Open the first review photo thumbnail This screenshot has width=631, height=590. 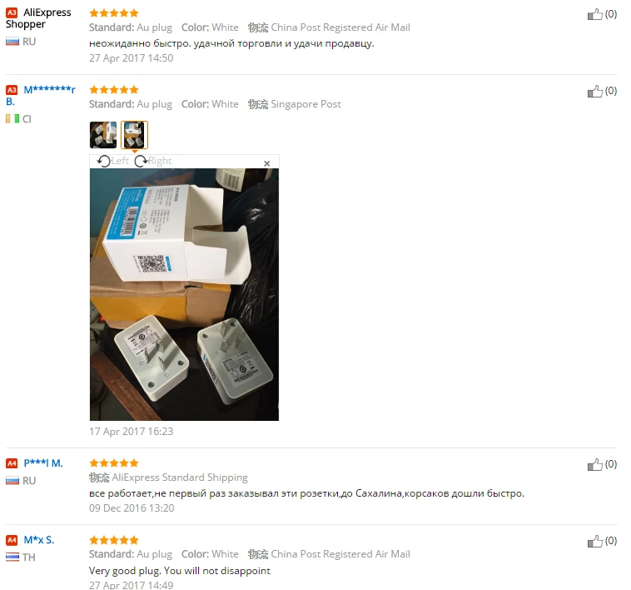(103, 135)
